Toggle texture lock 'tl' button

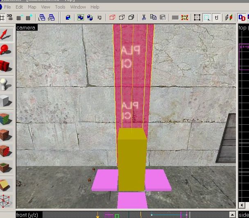[216, 18]
